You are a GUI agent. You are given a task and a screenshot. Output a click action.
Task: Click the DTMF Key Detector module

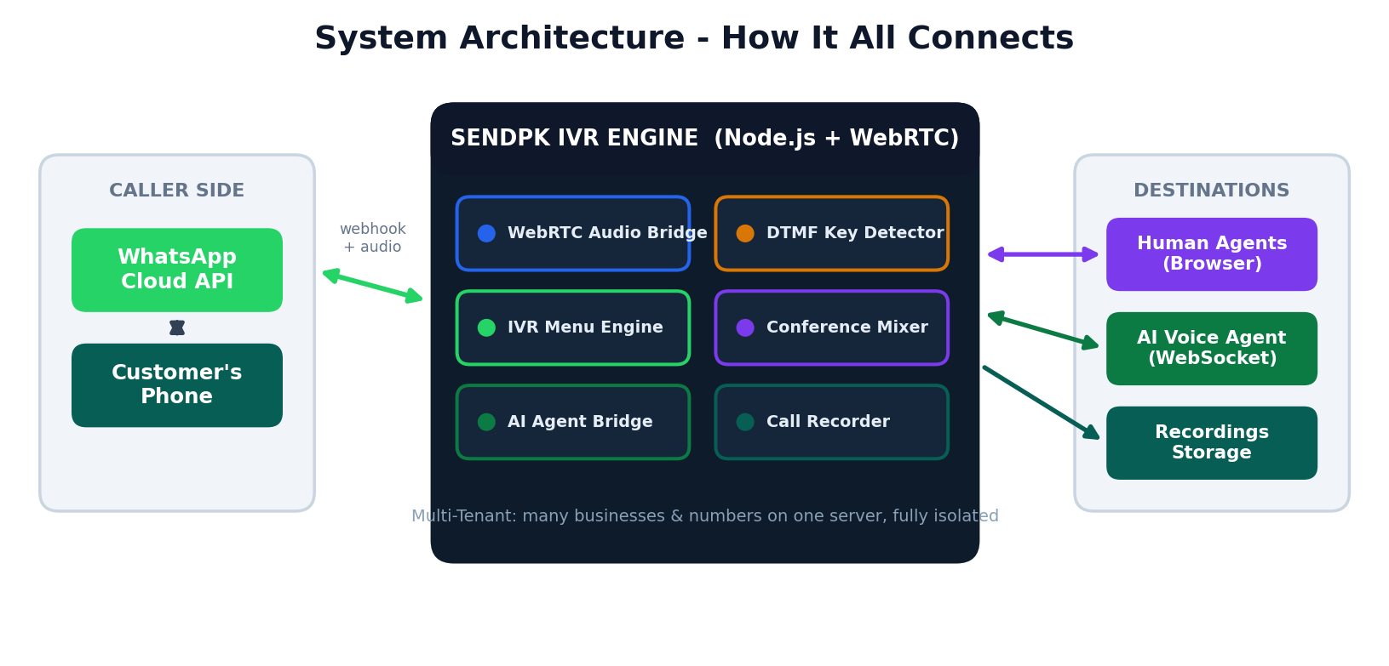(x=832, y=233)
